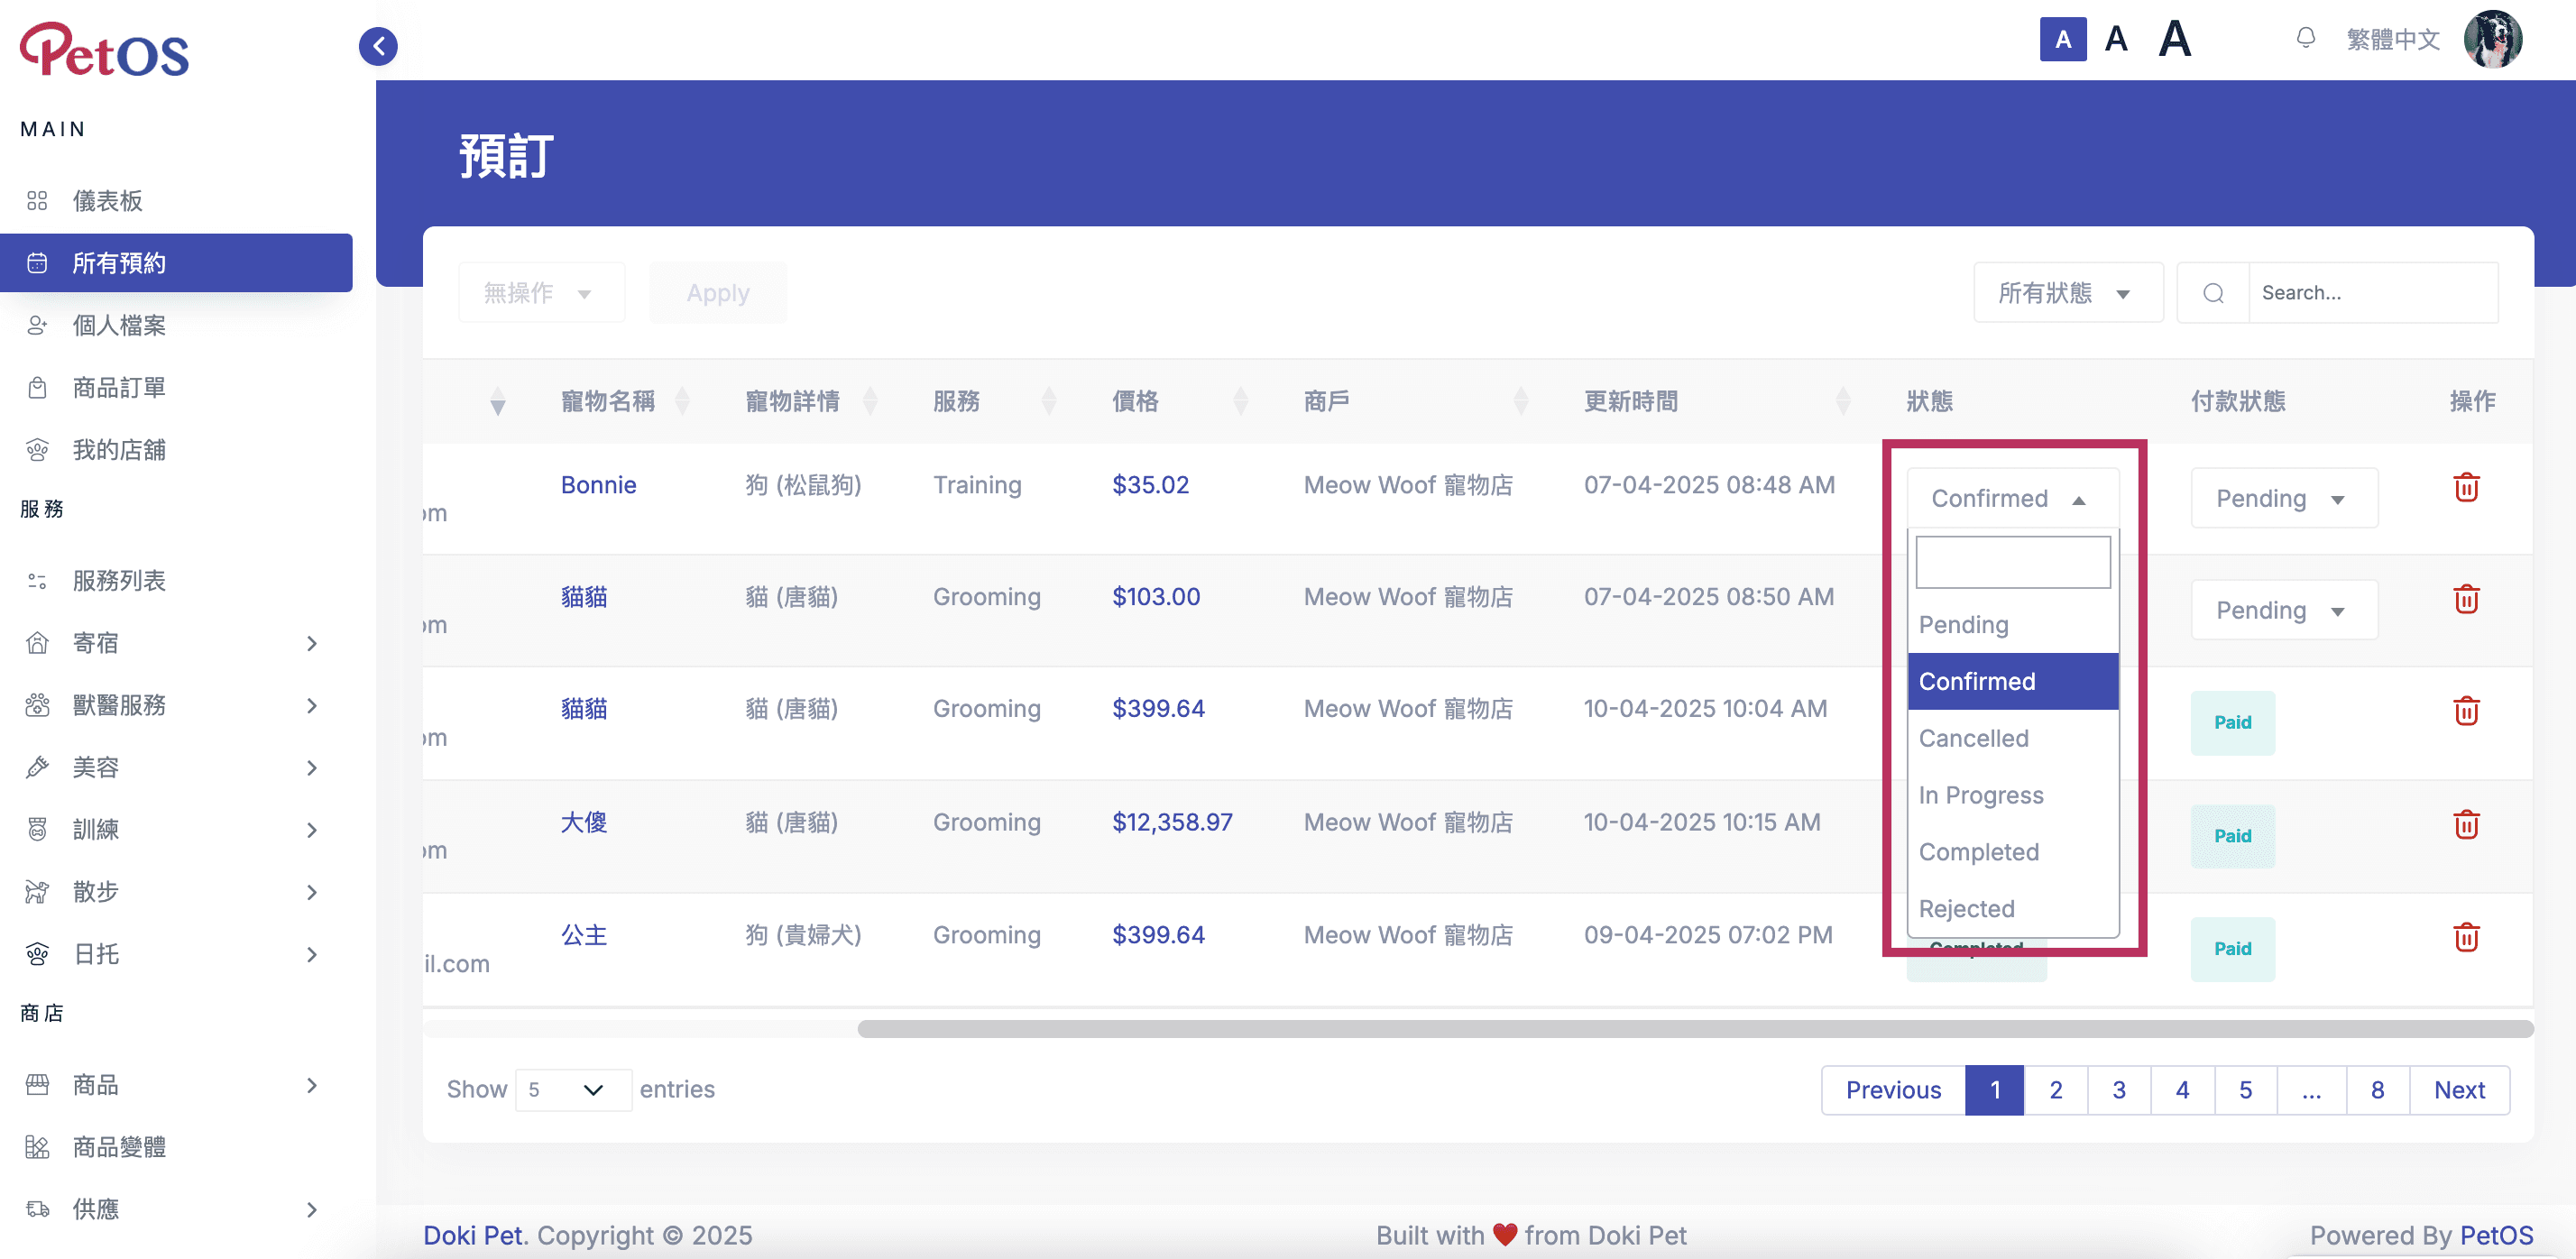Delete the Bonnie booking with trash icon
Image resolution: width=2576 pixels, height=1259 pixels.
(x=2465, y=487)
